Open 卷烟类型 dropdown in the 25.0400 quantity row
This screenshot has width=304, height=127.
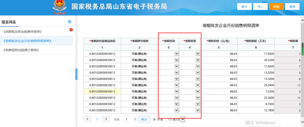pyautogui.click(x=198, y=85)
